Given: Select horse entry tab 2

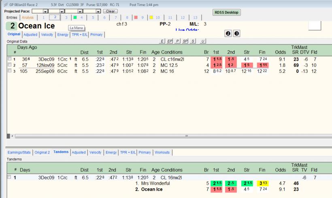Looking at the screenshot, I should pyautogui.click(x=55, y=17).
